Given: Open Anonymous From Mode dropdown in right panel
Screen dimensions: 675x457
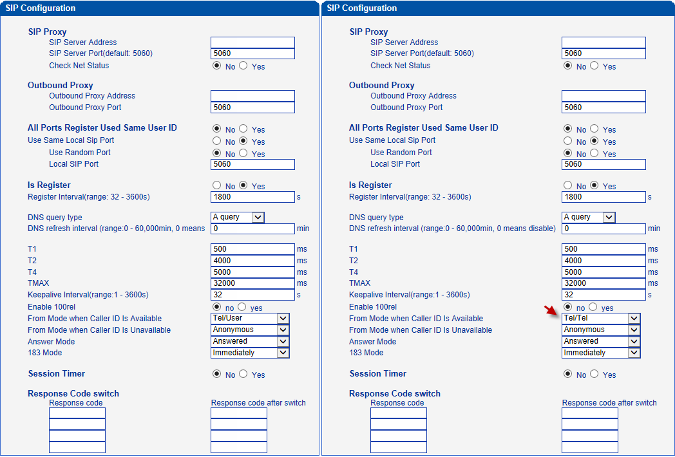Looking at the screenshot, I should tap(601, 330).
